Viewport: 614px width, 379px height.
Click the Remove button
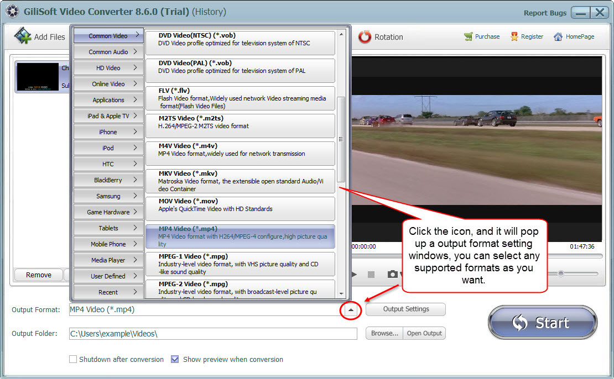(38, 275)
